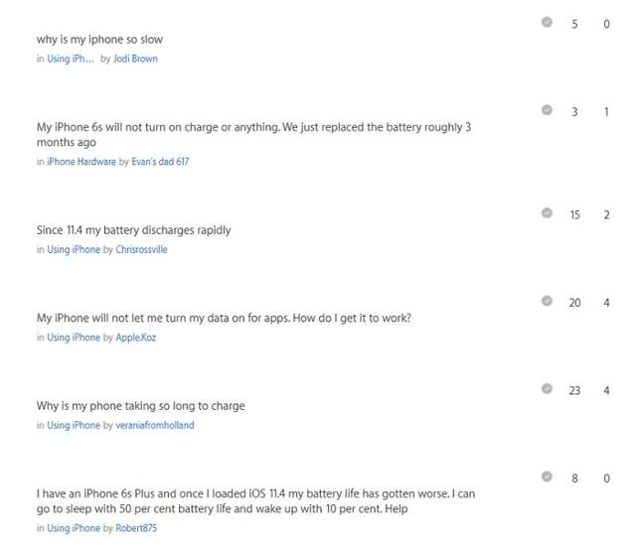Click checkmark icon for data on apps thread
Viewport: 636px width, 546px height.
pos(547,301)
